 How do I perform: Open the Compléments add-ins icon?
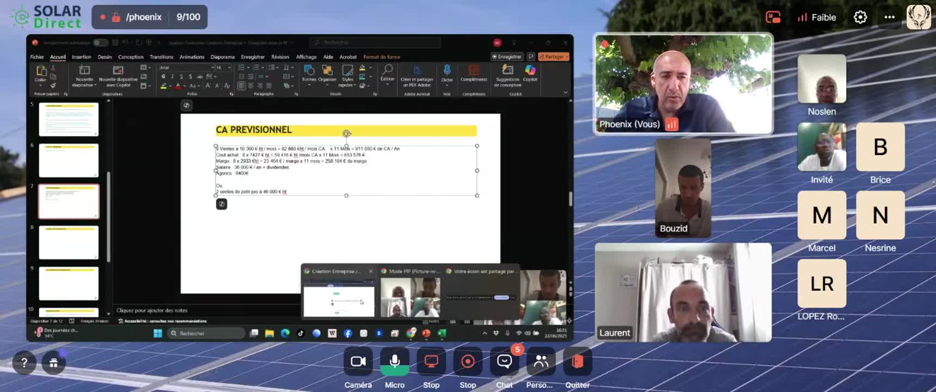pos(474,70)
